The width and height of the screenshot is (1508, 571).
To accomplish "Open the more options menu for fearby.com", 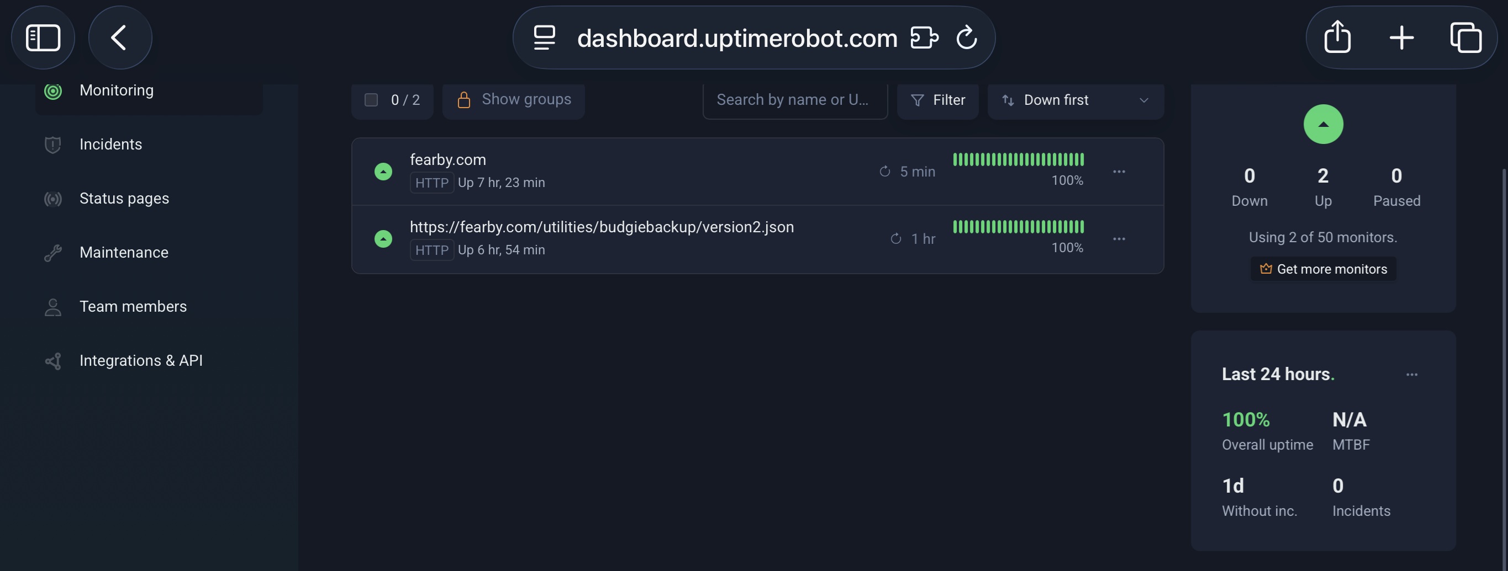I will pyautogui.click(x=1119, y=172).
